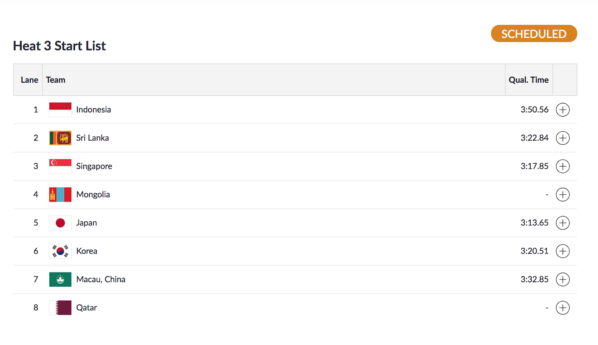Click the Qual. Time column header
Image resolution: width=598 pixels, height=345 pixels.
(528, 80)
